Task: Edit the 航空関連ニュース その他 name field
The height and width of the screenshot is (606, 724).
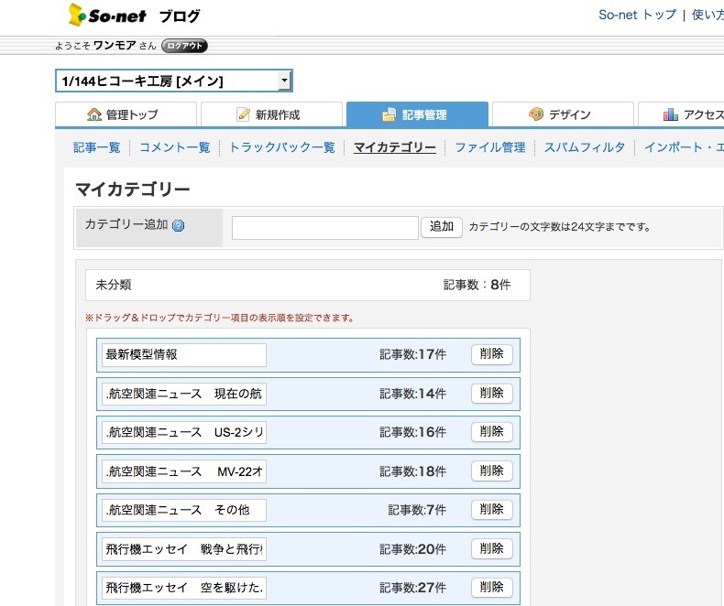Action: pyautogui.click(x=184, y=510)
